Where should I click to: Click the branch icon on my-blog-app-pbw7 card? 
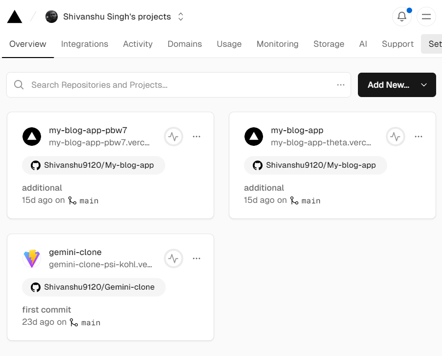point(72,200)
